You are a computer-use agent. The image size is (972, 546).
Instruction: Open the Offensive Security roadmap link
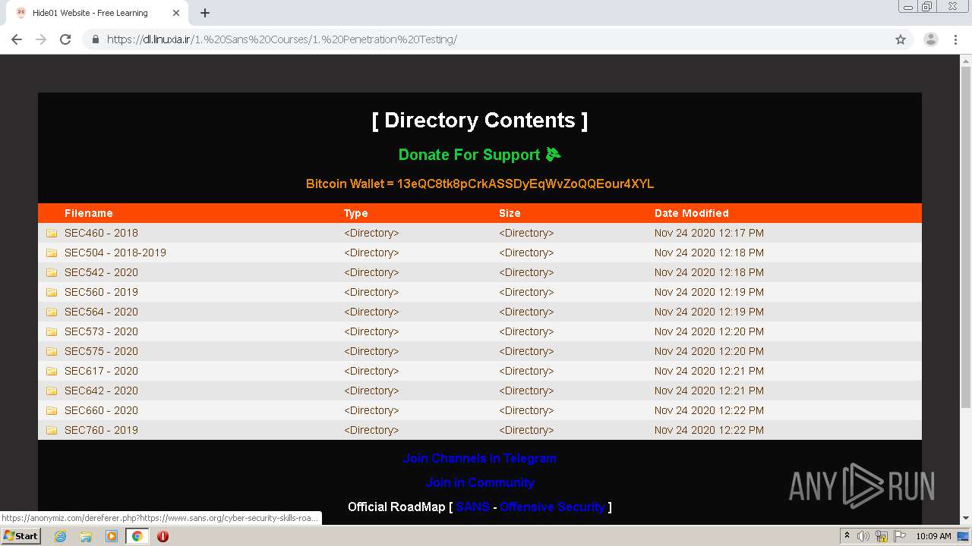[552, 507]
